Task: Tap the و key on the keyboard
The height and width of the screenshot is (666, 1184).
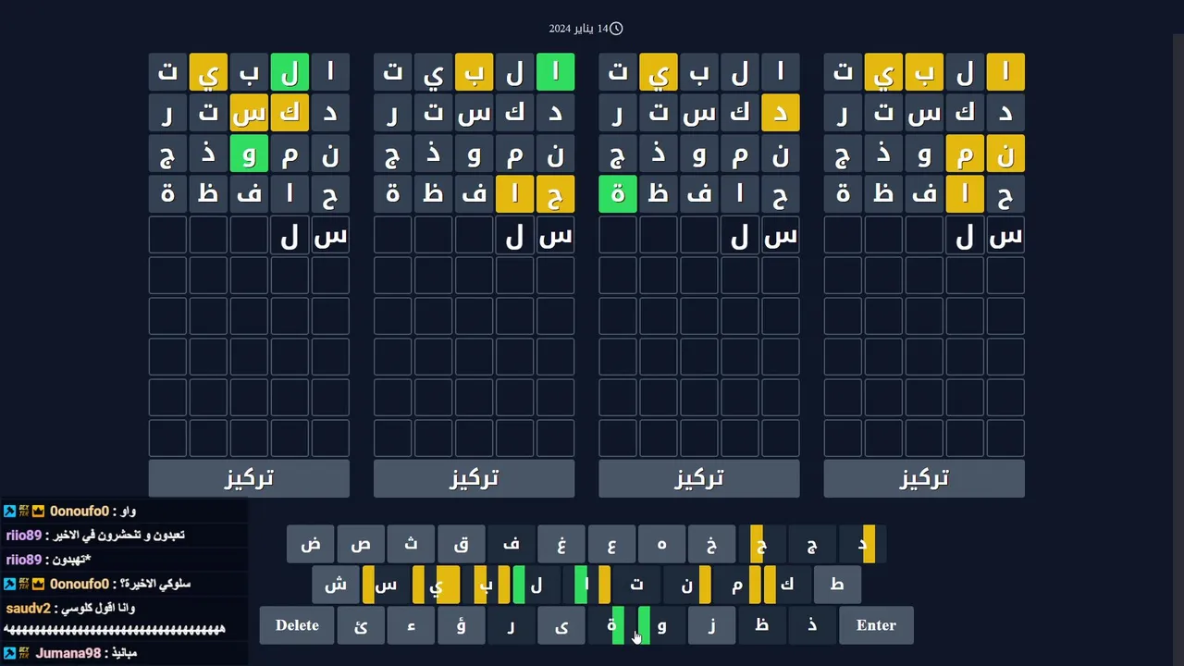Action: (661, 625)
